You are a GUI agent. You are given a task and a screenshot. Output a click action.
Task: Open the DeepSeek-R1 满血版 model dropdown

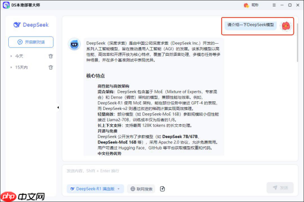coord(95,189)
